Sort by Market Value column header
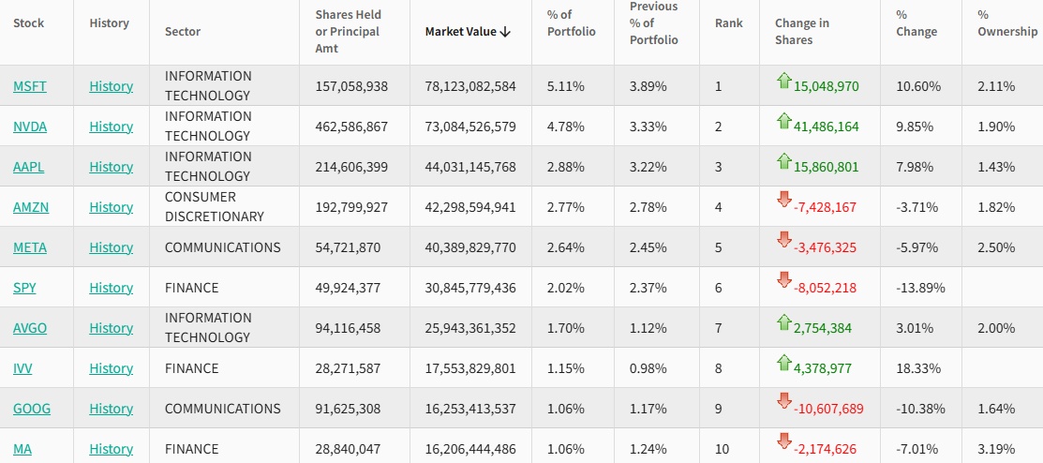This screenshot has width=1043, height=463. [x=468, y=31]
